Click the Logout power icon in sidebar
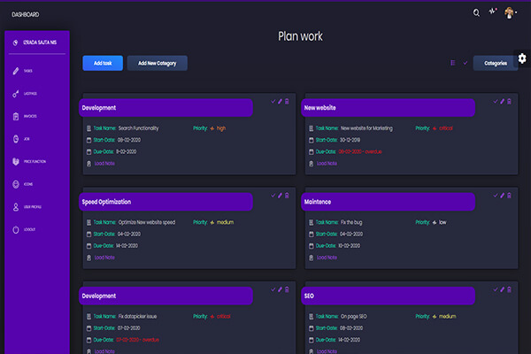This screenshot has width=531, height=354. coord(16,230)
